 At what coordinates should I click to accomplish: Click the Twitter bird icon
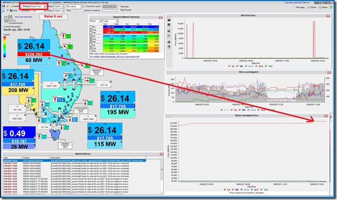coord(3,11)
